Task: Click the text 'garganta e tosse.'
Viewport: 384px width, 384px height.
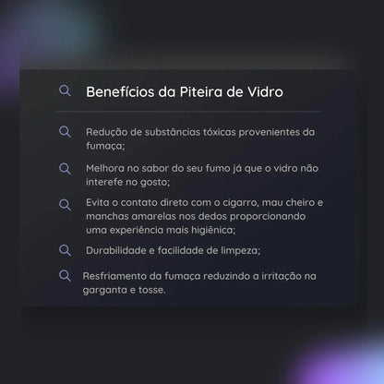Action: [125, 290]
